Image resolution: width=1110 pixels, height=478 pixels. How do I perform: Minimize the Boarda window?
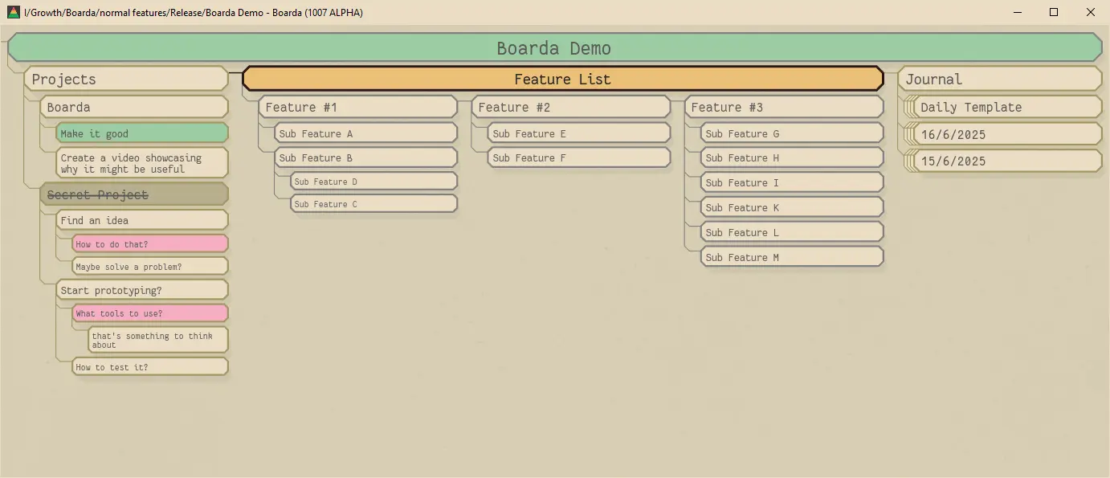[x=1018, y=12]
